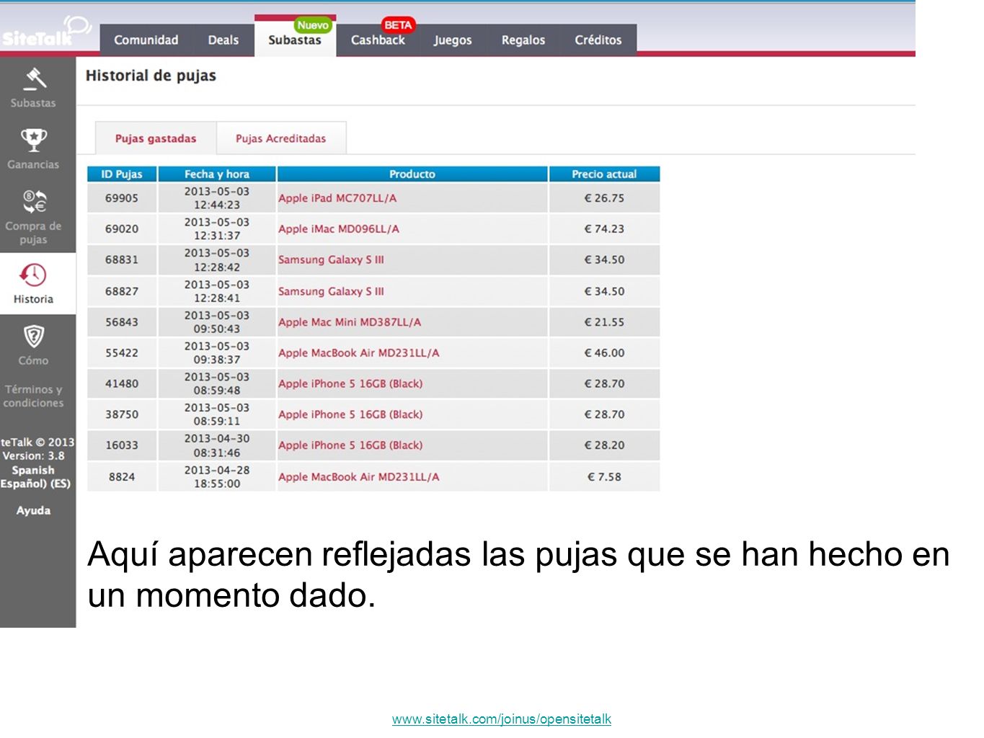Switch to Pujas Acreditadas tab
Screen dimensions: 984x738
click(x=280, y=138)
